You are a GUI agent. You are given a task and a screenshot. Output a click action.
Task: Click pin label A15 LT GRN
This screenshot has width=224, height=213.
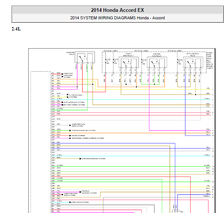57,109
